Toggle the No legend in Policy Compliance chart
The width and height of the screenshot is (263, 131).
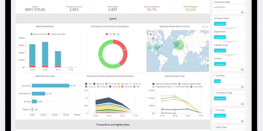109,34
